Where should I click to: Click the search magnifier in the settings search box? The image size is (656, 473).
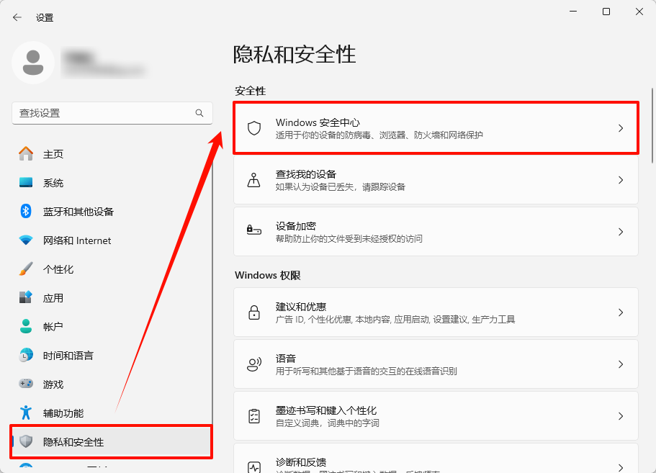point(199,113)
